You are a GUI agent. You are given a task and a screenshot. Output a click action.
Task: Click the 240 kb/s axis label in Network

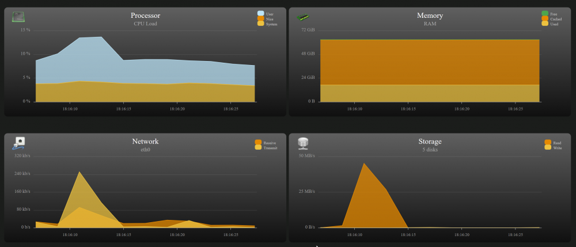[23, 174]
